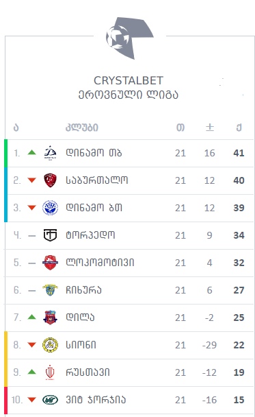The height and width of the screenshot is (417, 255).
Task: Click the კლუბი column header
Action: (82, 128)
